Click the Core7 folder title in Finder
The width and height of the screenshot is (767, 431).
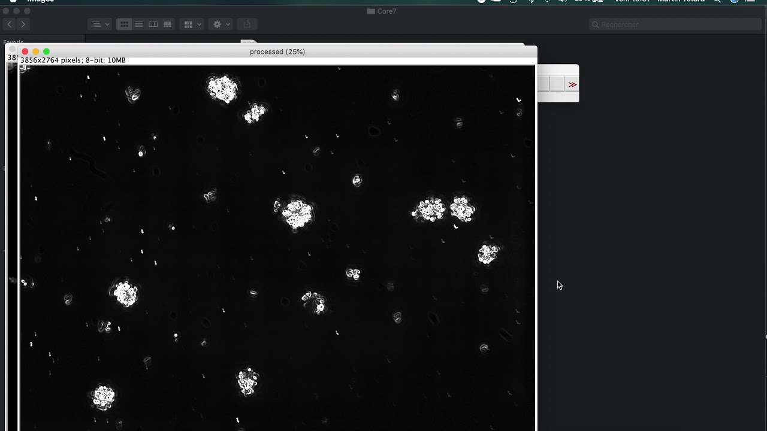point(382,11)
